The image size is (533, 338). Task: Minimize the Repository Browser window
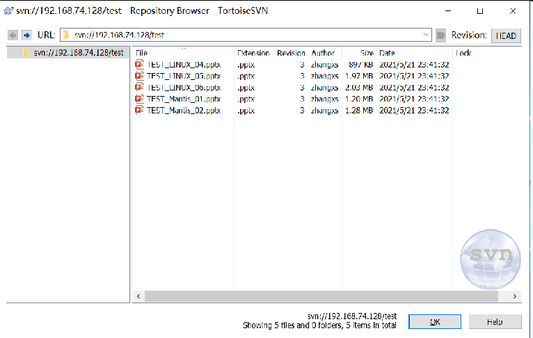(448, 11)
